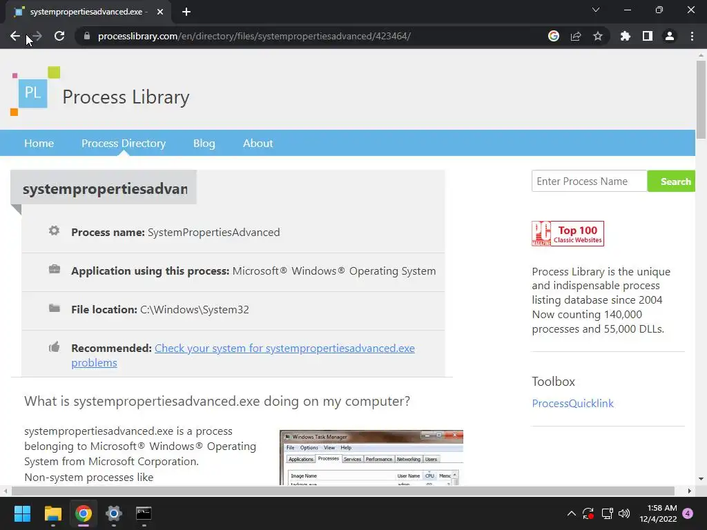
Task: Open the Command Prompt taskbar icon
Action: click(144, 513)
